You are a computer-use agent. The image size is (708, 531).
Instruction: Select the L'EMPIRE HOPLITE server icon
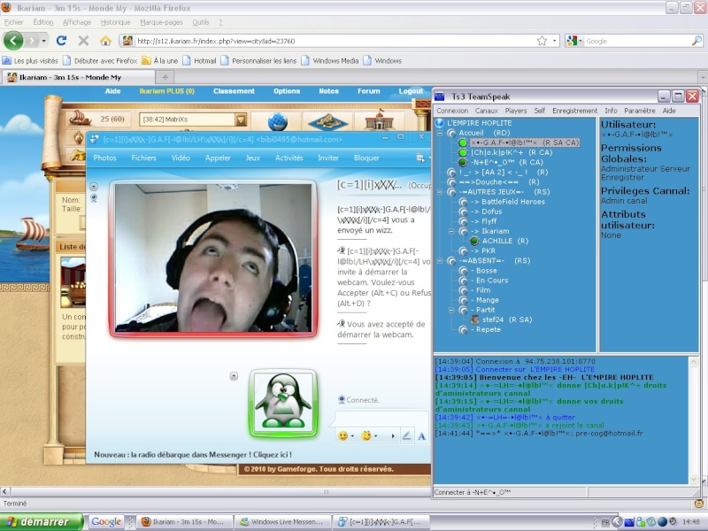[440, 123]
